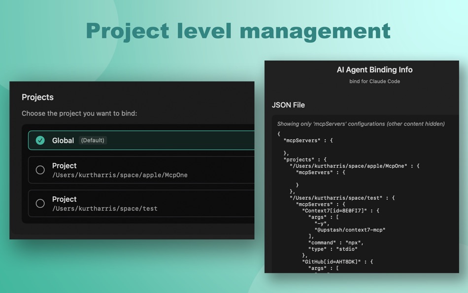Image resolution: width=468 pixels, height=293 pixels.
Task: Click the "Showing only 'mcpServers' configurations" note
Action: 361,124
